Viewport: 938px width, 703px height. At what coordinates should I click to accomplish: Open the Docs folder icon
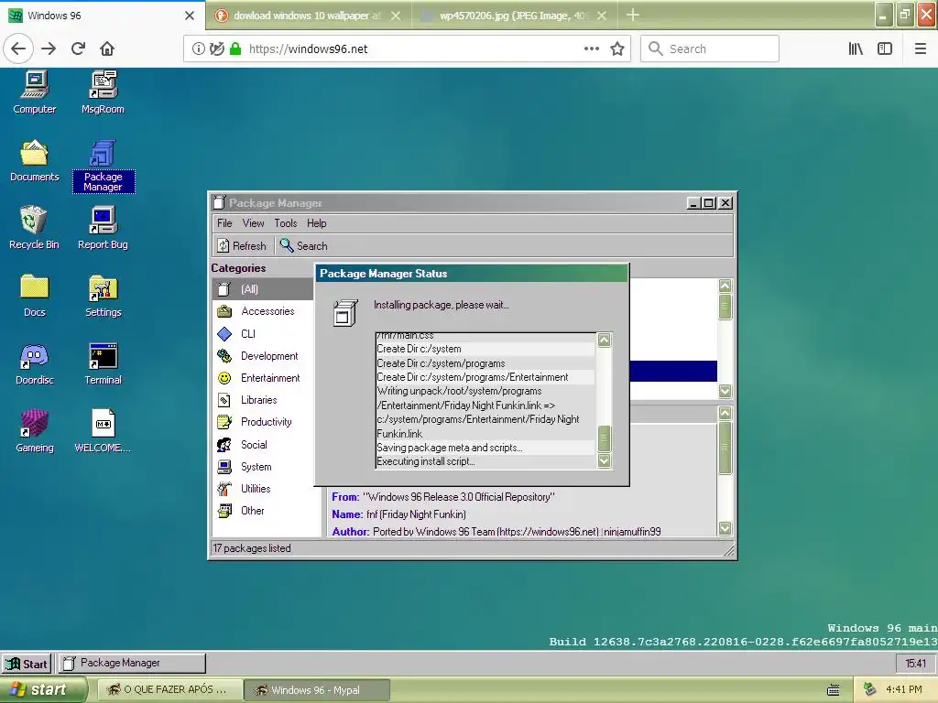(x=34, y=296)
